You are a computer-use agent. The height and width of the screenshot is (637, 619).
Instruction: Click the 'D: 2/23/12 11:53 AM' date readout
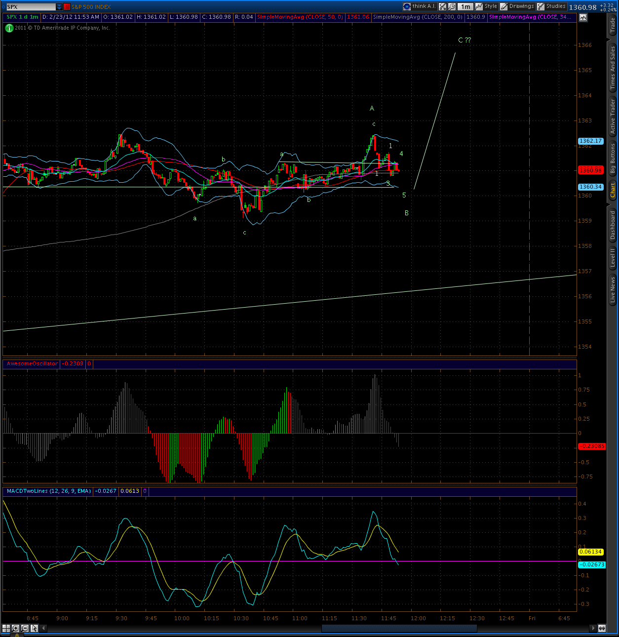pyautogui.click(x=72, y=17)
